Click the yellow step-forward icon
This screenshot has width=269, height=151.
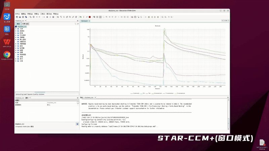pyautogui.click(x=155, y=17)
